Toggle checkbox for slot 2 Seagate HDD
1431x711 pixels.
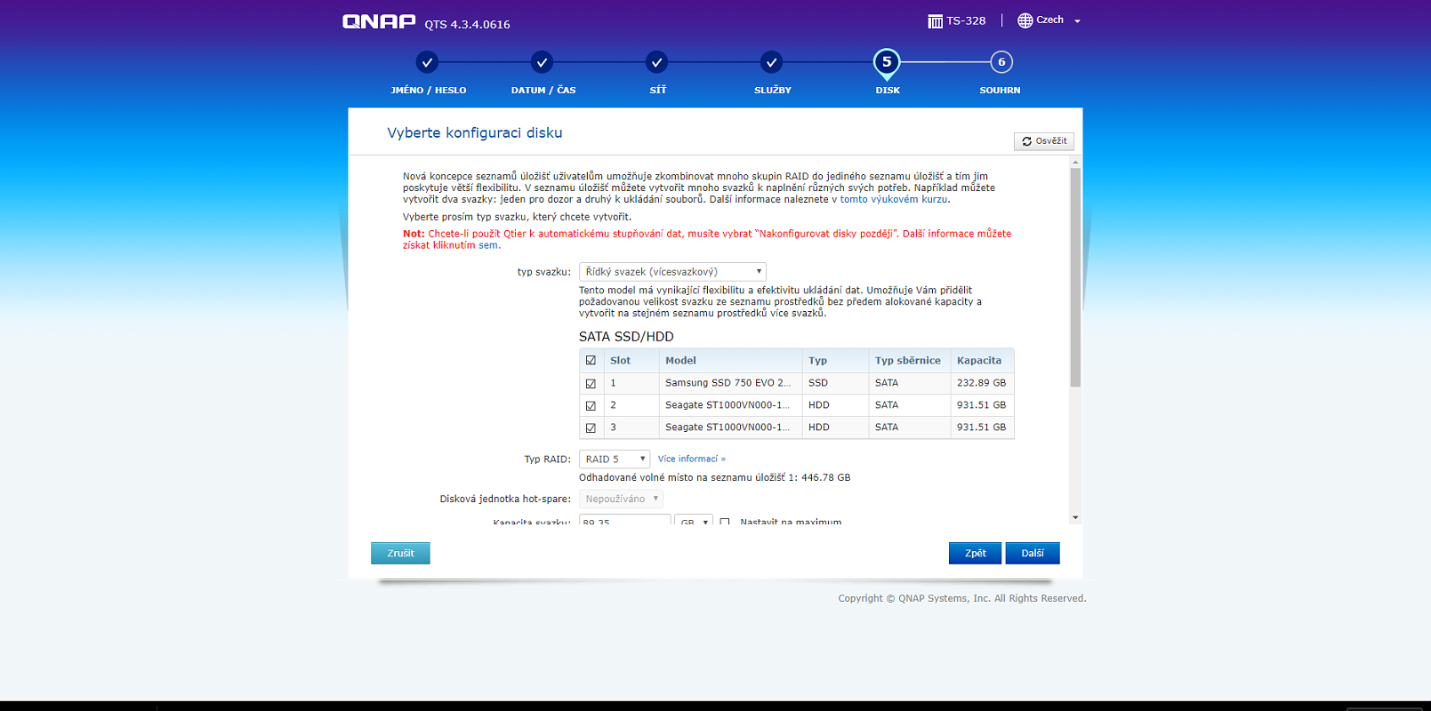tap(591, 405)
